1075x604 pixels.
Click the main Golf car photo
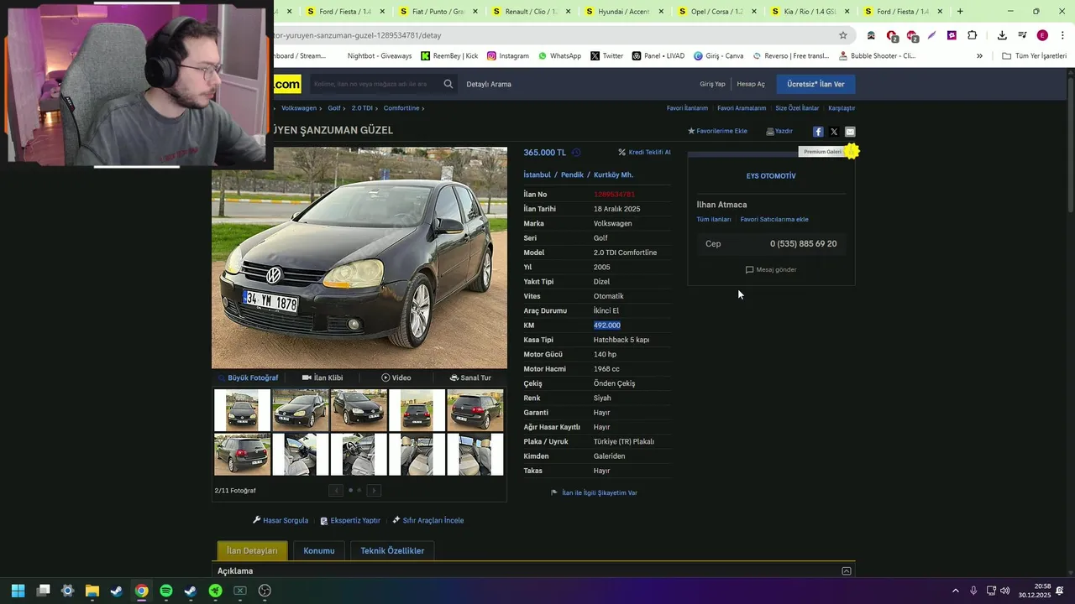pyautogui.click(x=359, y=258)
